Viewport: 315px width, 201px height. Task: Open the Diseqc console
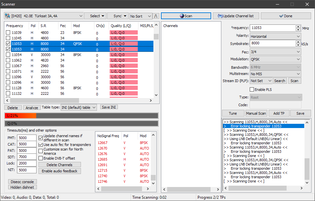point(23,181)
